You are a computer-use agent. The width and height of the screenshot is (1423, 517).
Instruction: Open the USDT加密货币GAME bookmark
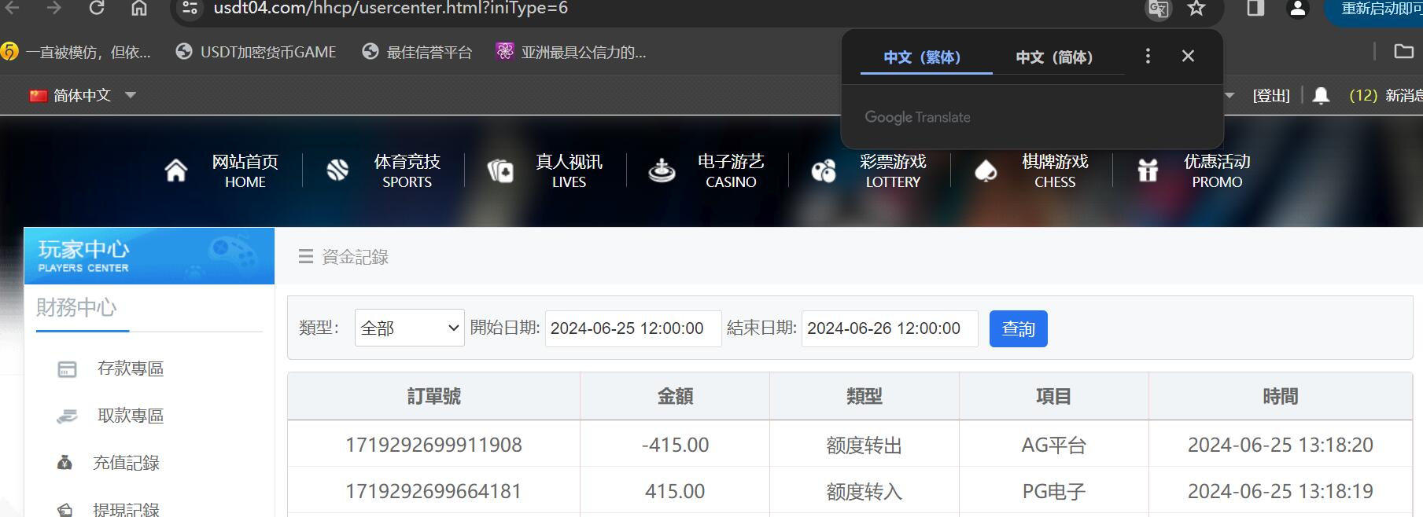coord(256,52)
